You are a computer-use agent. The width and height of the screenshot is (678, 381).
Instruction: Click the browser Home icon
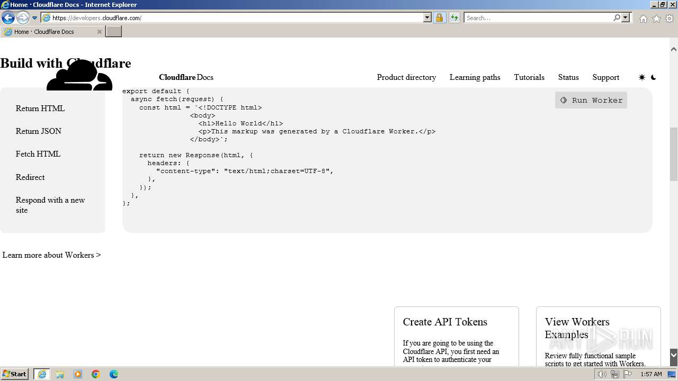pyautogui.click(x=643, y=19)
